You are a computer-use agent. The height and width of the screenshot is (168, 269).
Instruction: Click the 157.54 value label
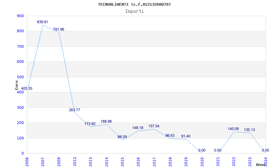click(x=154, y=126)
